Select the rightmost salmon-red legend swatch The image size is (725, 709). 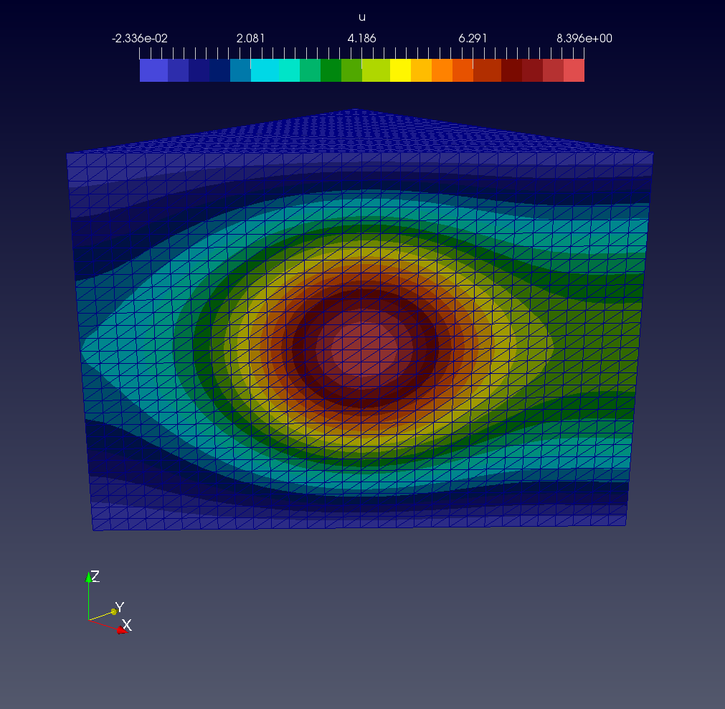pyautogui.click(x=574, y=70)
